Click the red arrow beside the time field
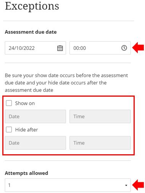145x193 pixels. pyautogui.click(x=138, y=48)
